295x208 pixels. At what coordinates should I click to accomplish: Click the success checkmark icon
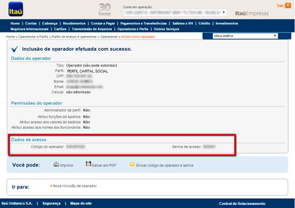tap(15, 49)
